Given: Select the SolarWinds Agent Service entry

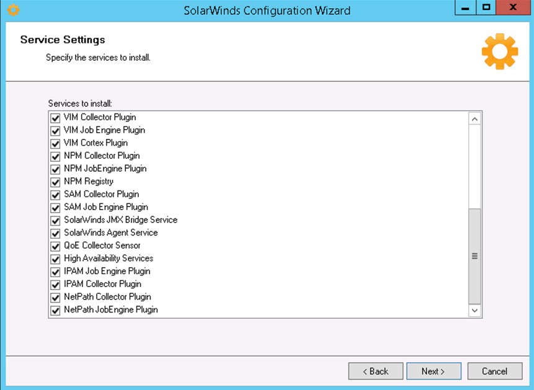Looking at the screenshot, I should click(x=110, y=233).
